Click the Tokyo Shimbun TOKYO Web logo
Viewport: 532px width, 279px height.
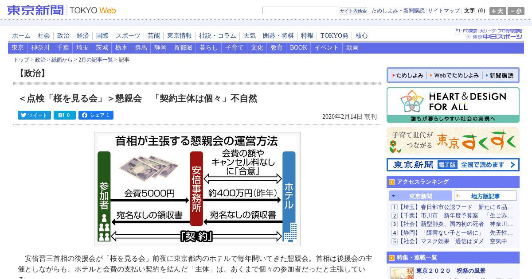click(x=61, y=10)
